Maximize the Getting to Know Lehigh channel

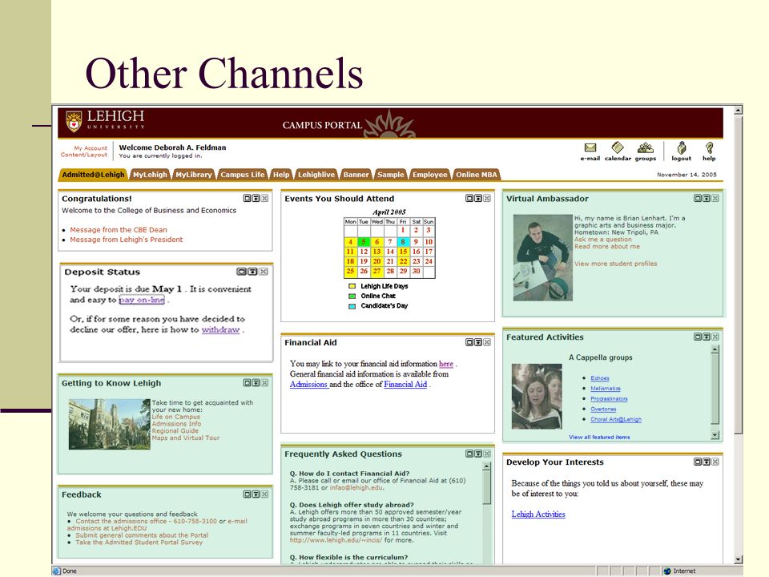coord(248,383)
